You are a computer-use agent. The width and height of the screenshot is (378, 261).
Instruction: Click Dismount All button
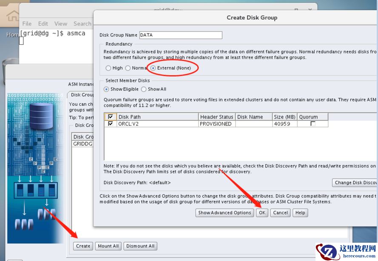140,246
